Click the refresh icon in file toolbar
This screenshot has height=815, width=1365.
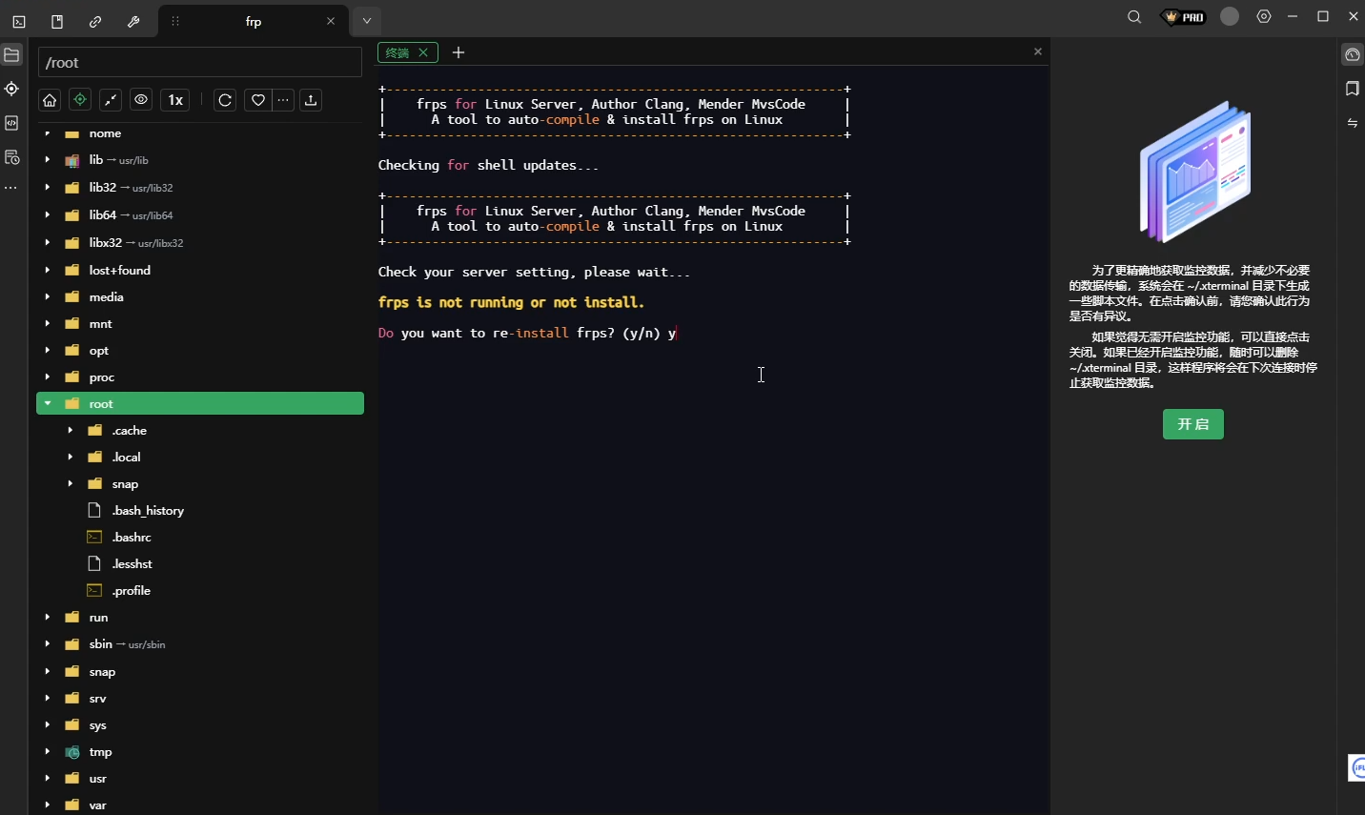click(225, 100)
